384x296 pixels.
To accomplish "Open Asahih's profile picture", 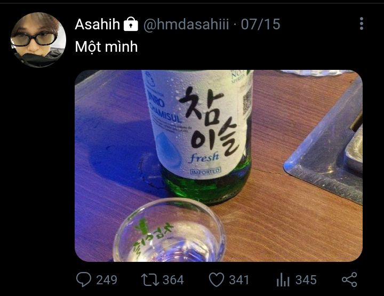I will 38,39.
